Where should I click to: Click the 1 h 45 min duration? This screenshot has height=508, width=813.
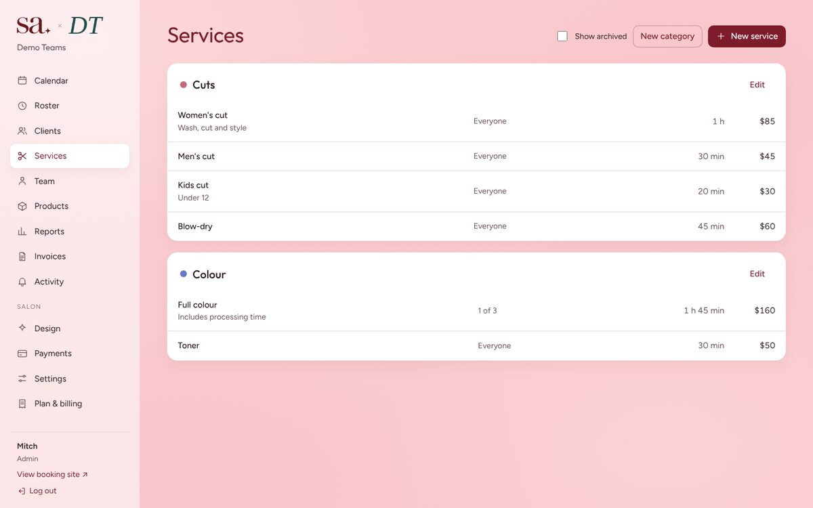coord(704,310)
